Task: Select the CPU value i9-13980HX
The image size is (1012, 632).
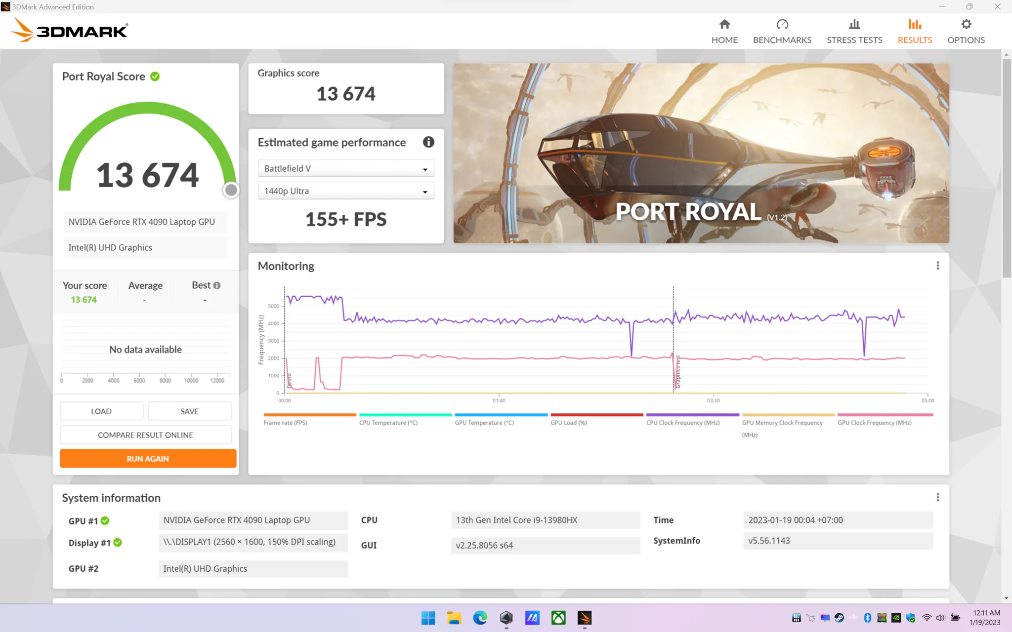Action: pyautogui.click(x=546, y=520)
